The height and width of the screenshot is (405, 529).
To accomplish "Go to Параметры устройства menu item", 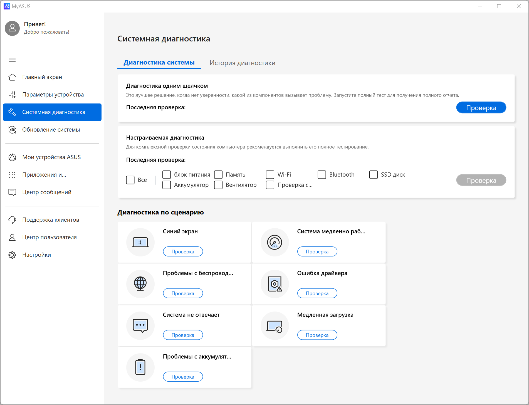I will (53, 95).
